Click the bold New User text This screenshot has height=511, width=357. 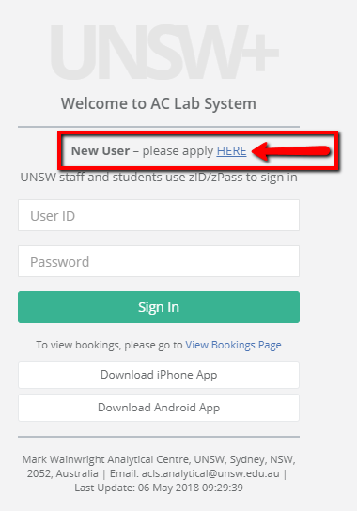[101, 151]
